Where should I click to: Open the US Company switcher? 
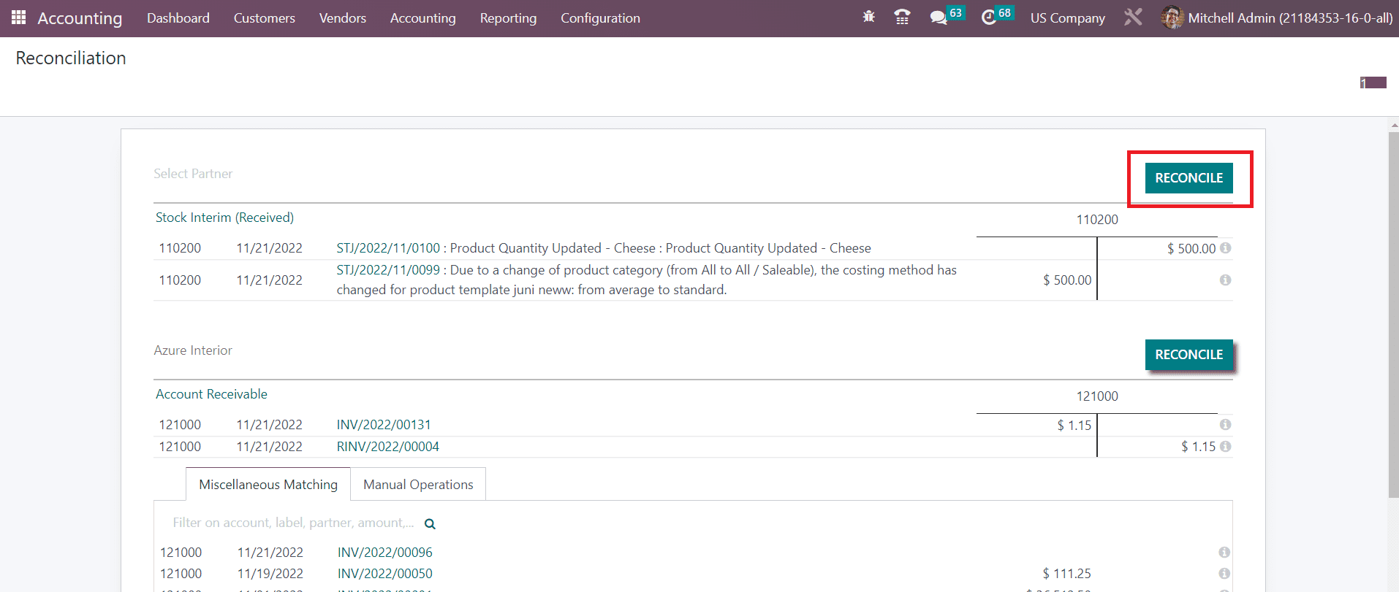pyautogui.click(x=1067, y=18)
